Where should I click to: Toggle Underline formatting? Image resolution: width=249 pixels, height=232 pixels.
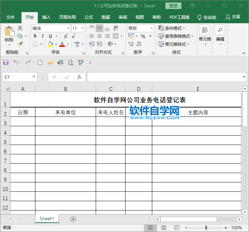(x=50, y=36)
